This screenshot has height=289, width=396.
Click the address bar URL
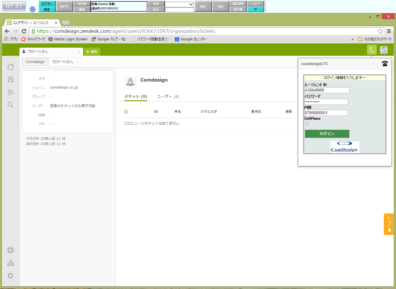[x=126, y=31]
